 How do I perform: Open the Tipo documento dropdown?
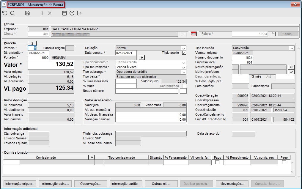184,62
